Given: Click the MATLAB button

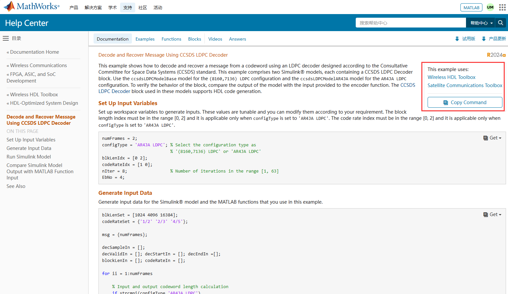Looking at the screenshot, I should coord(471,8).
